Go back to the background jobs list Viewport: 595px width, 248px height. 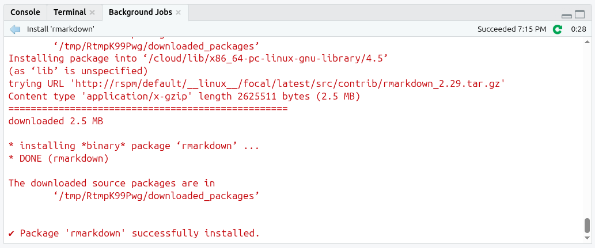(x=15, y=29)
